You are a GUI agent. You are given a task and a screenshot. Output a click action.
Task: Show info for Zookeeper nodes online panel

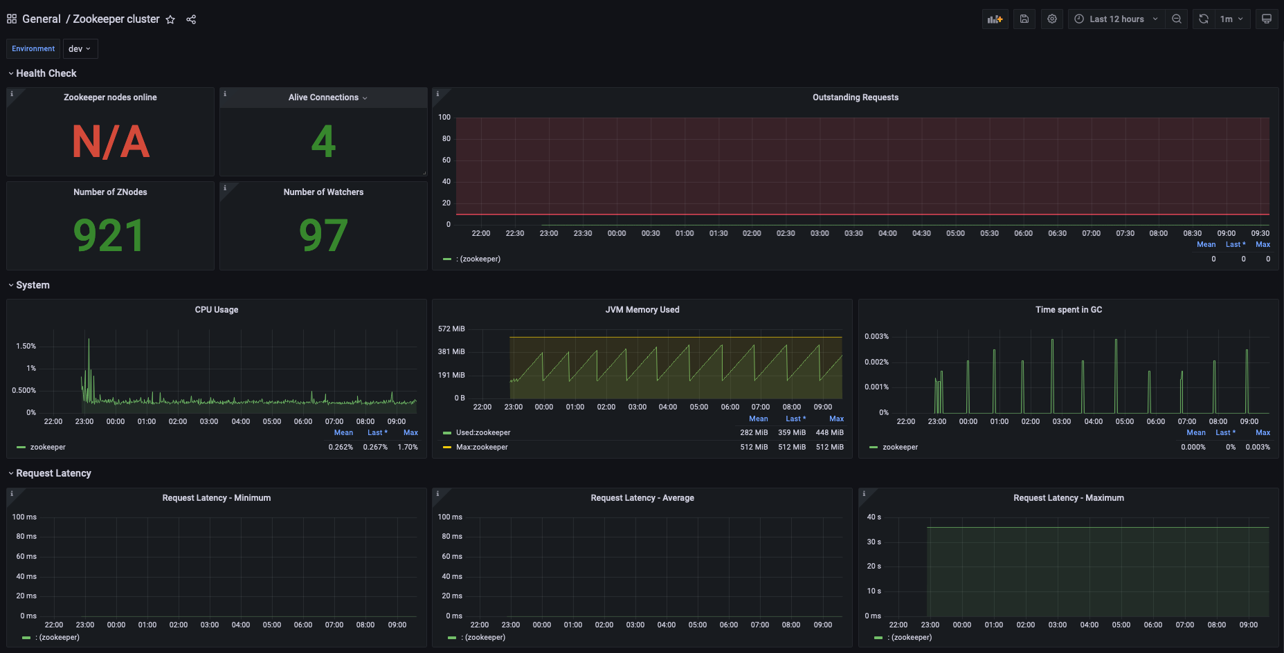pyautogui.click(x=12, y=94)
